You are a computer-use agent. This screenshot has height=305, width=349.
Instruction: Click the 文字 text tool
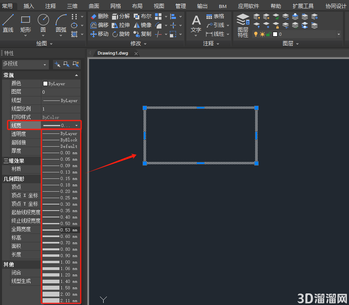(x=196, y=25)
